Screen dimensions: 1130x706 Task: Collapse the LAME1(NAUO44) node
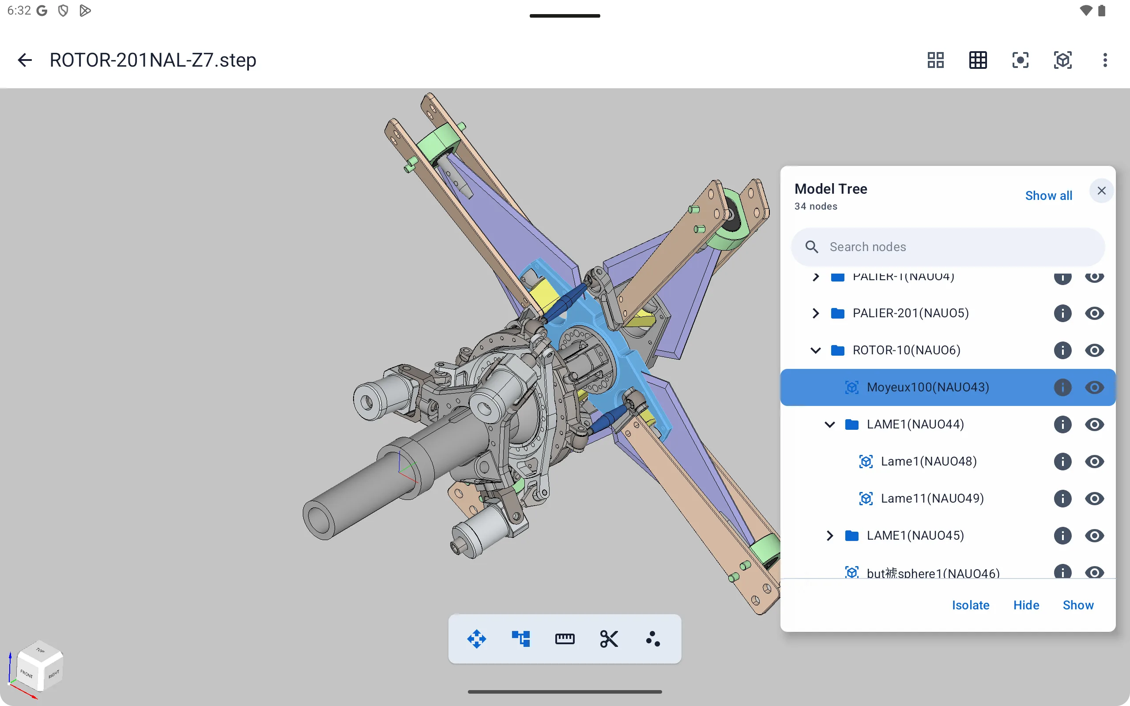(829, 424)
